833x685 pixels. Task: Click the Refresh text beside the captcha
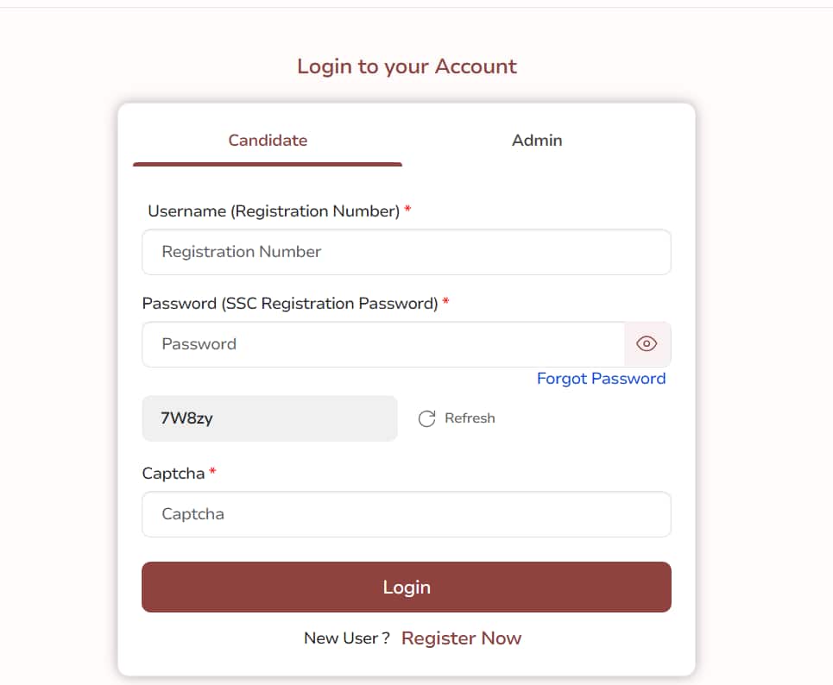(470, 418)
